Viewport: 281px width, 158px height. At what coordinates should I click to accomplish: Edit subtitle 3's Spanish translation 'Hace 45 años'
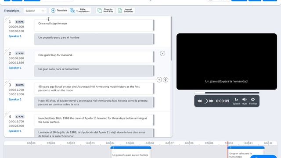tap(94, 102)
